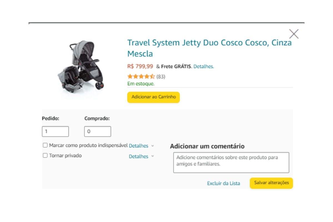
Task: Focus the Comprado quantity field
Action: pos(97,132)
